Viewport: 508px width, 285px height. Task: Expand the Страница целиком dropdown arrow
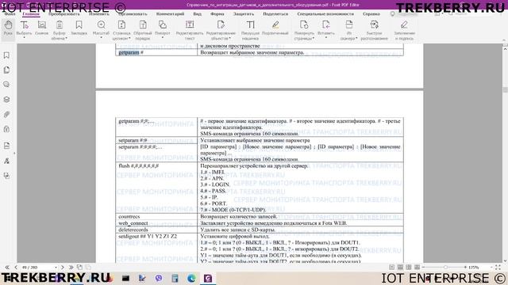click(129, 38)
